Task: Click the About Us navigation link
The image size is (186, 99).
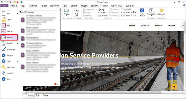Action: click(x=145, y=25)
